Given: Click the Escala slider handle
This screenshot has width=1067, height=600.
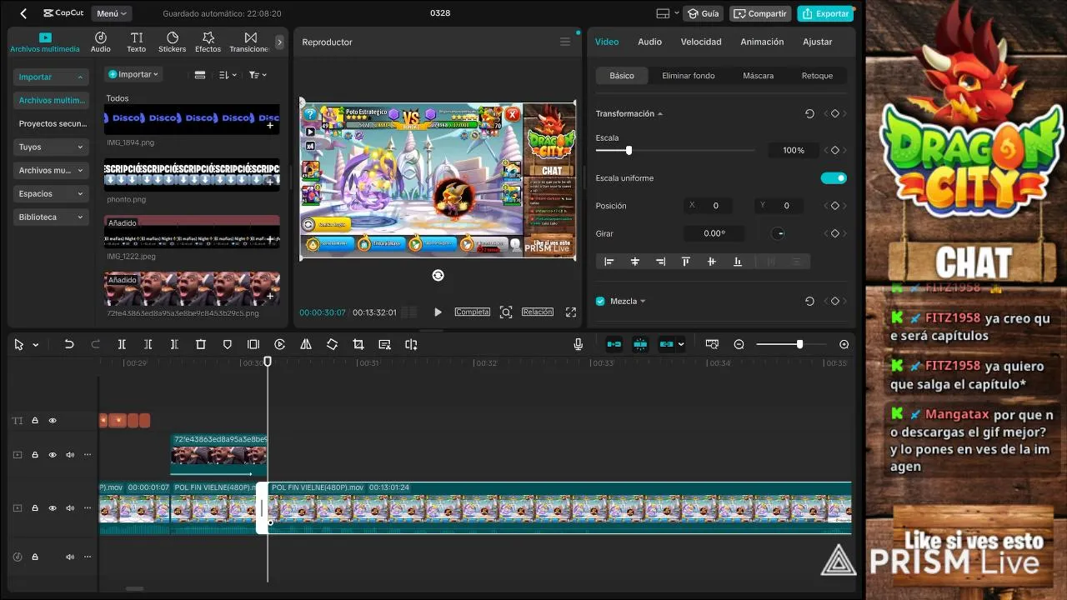Looking at the screenshot, I should pyautogui.click(x=629, y=150).
